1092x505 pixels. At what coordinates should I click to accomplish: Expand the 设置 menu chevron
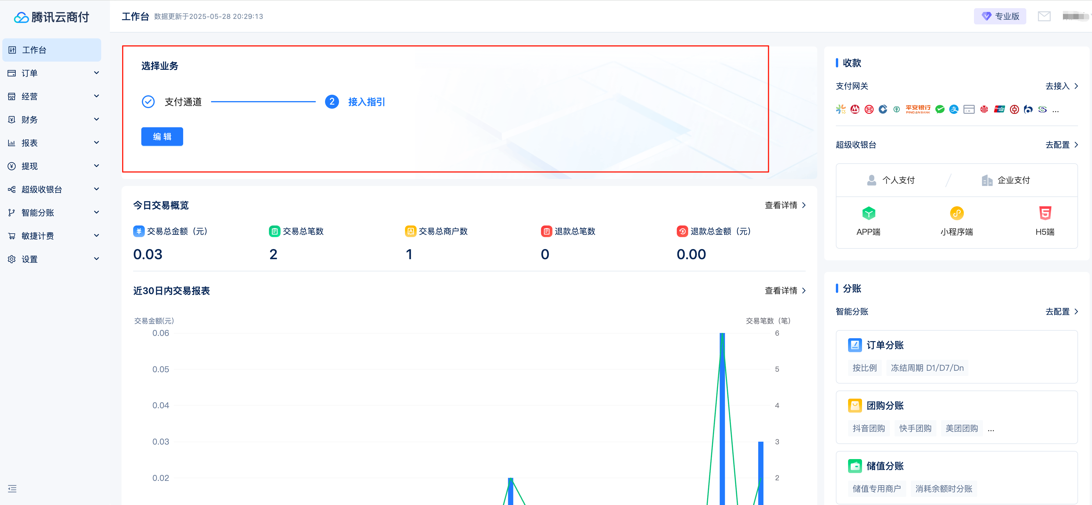(x=96, y=259)
